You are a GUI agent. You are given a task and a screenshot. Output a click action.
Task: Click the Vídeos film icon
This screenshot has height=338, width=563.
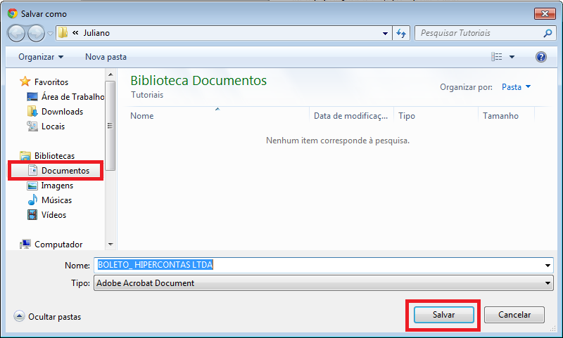pos(32,215)
